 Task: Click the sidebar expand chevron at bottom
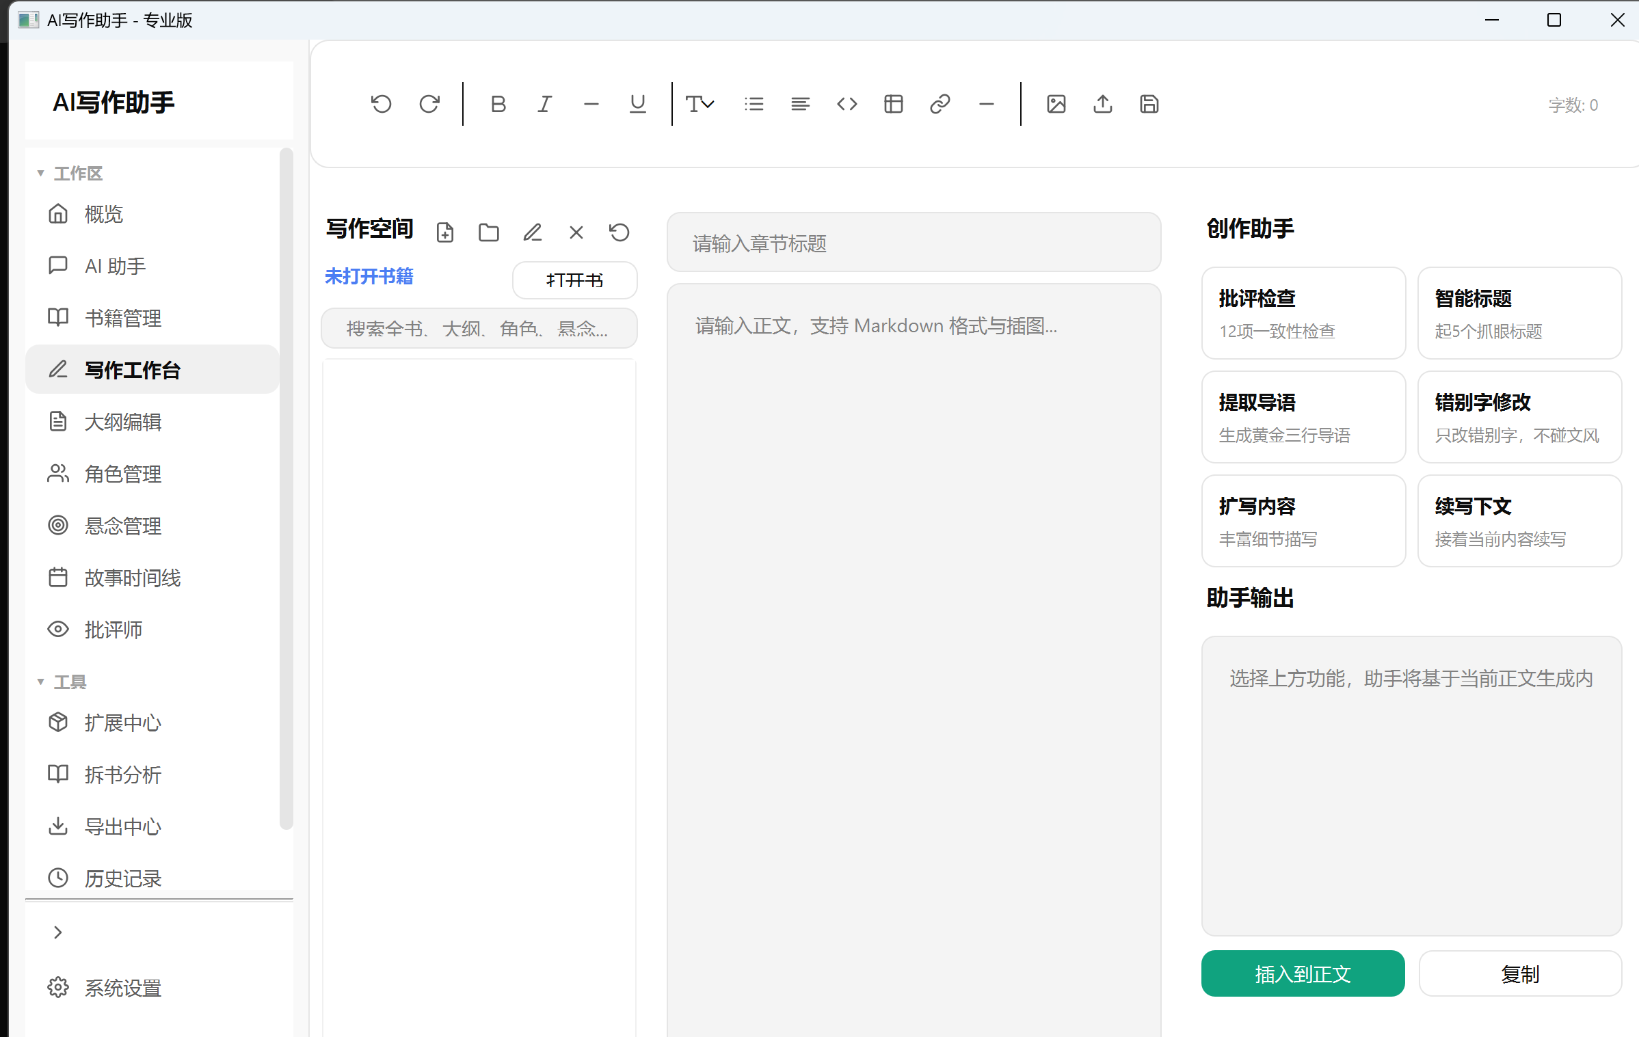pyautogui.click(x=58, y=932)
